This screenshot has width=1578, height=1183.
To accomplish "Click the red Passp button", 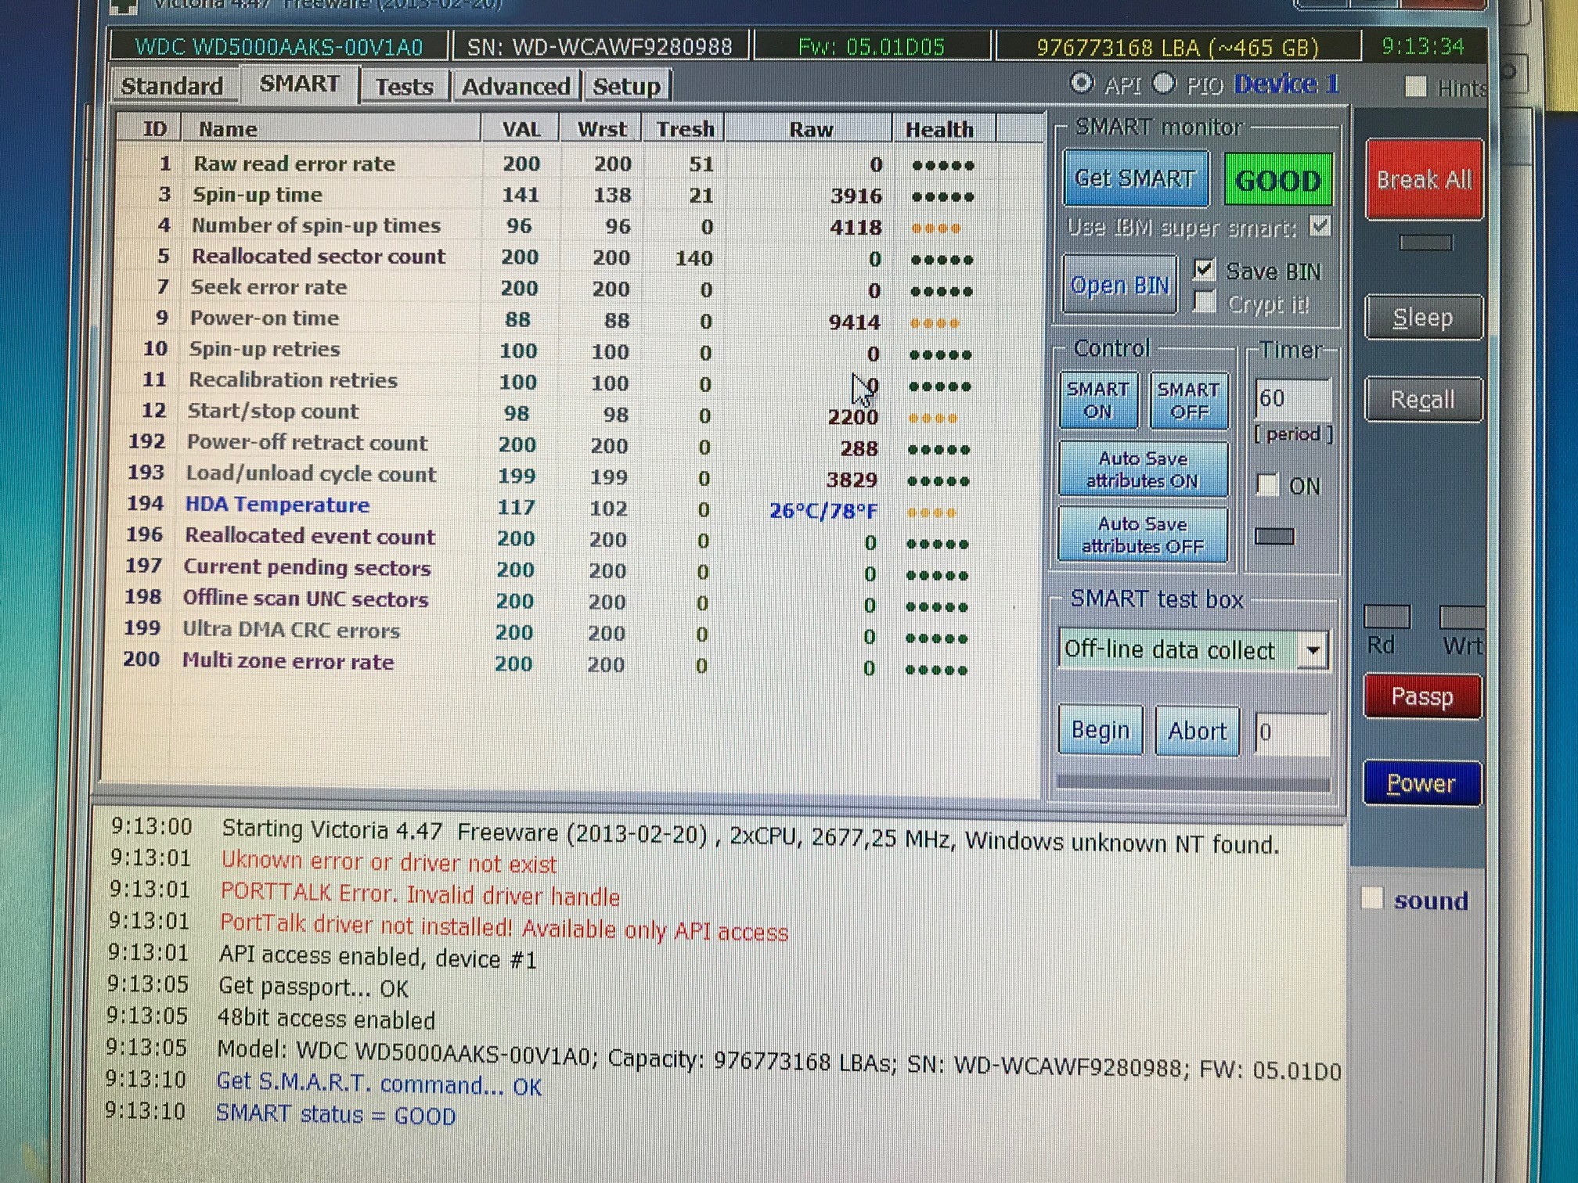I will 1422,696.
